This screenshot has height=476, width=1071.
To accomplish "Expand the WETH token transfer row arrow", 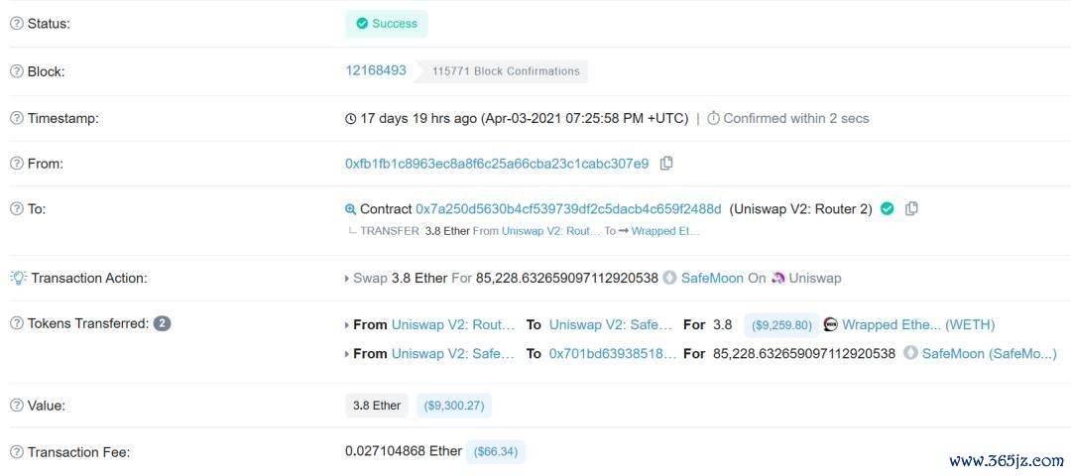I will [347, 325].
